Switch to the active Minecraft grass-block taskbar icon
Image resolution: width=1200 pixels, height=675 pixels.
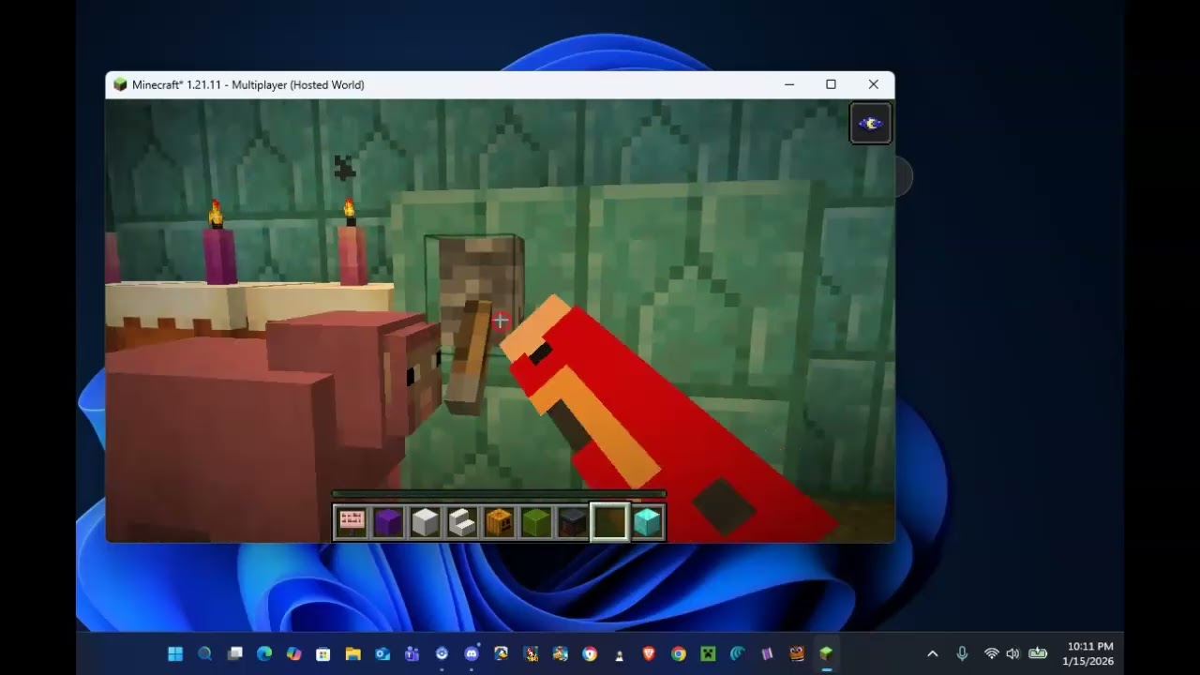coord(826,653)
